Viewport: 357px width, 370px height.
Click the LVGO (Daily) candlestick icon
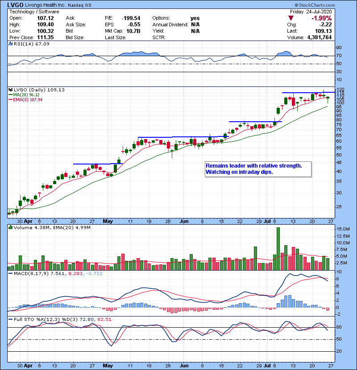[10, 90]
